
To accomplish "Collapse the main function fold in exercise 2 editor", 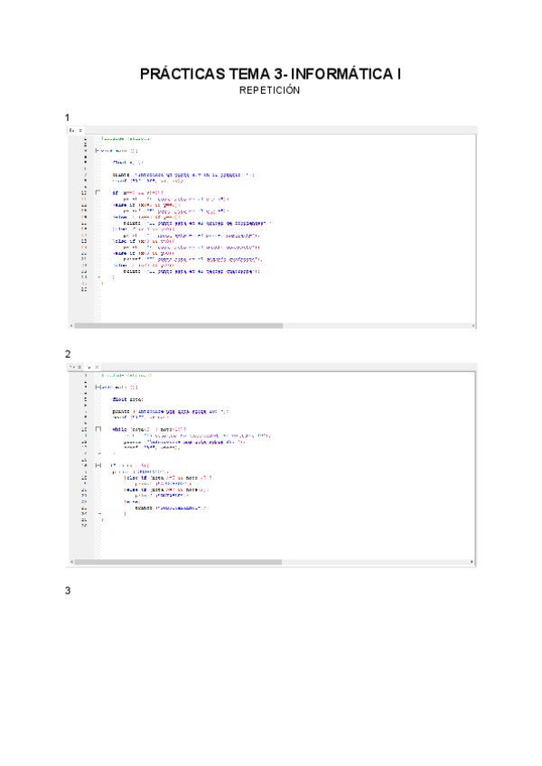I will pos(98,387).
